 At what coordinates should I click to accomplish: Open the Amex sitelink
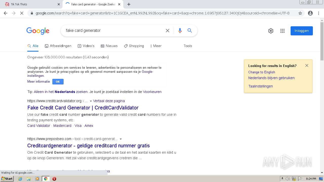89,126
